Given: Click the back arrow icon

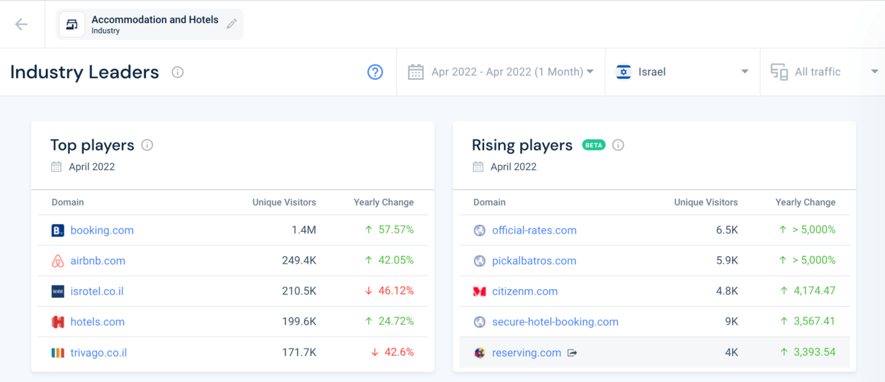Looking at the screenshot, I should [22, 24].
